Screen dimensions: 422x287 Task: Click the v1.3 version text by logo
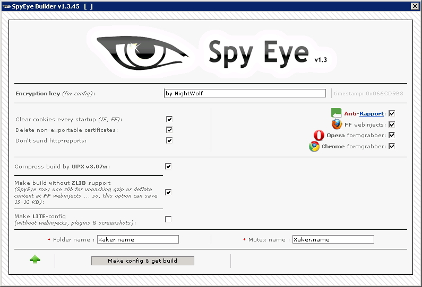(x=321, y=60)
